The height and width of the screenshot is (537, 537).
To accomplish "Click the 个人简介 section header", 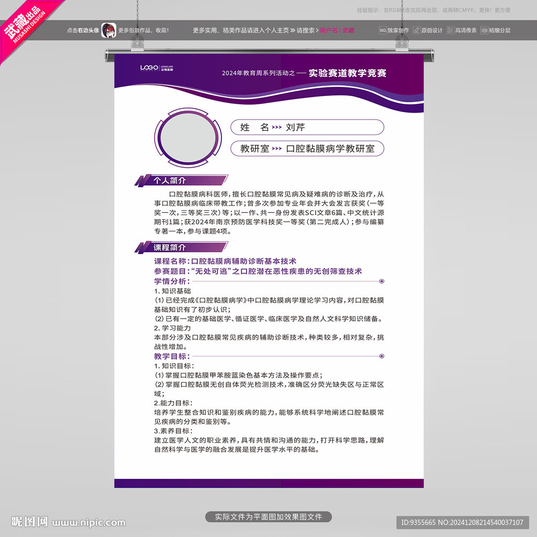I will coord(181,180).
